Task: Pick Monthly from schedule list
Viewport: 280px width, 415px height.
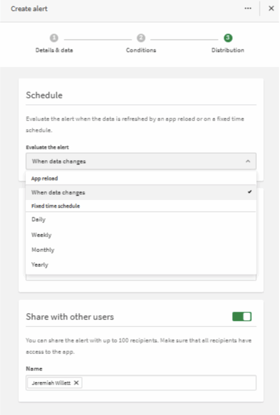Action: click(x=43, y=250)
